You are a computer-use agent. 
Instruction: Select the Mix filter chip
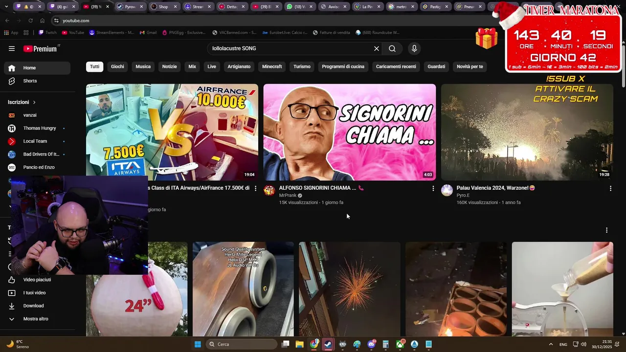point(192,66)
